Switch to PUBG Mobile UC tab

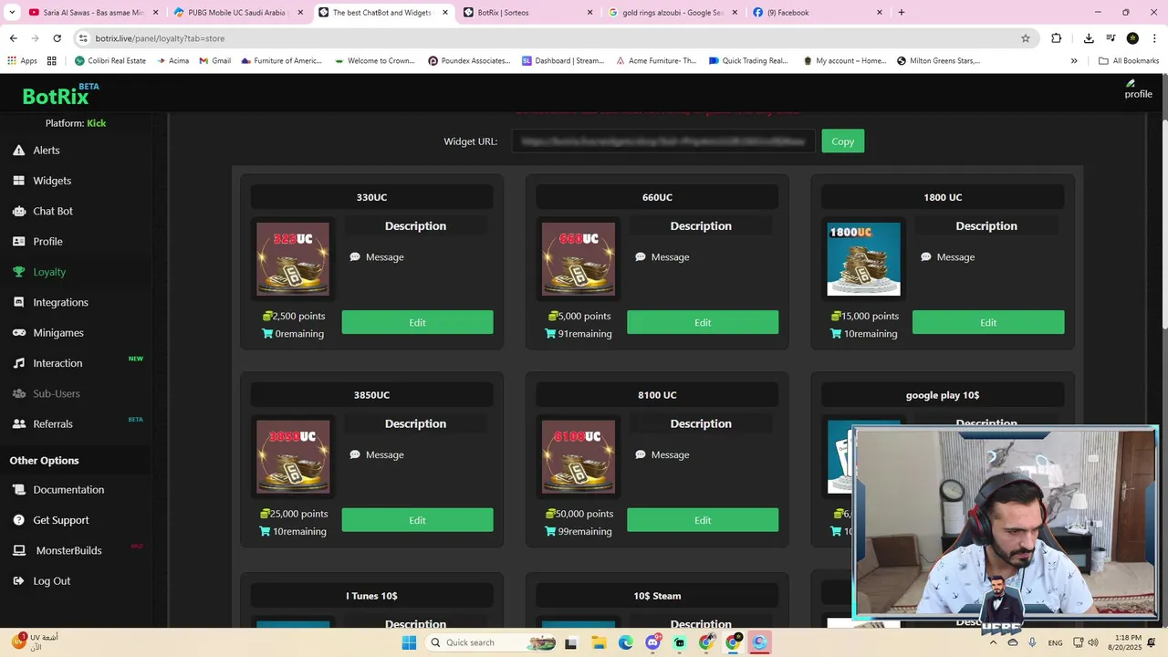237,13
